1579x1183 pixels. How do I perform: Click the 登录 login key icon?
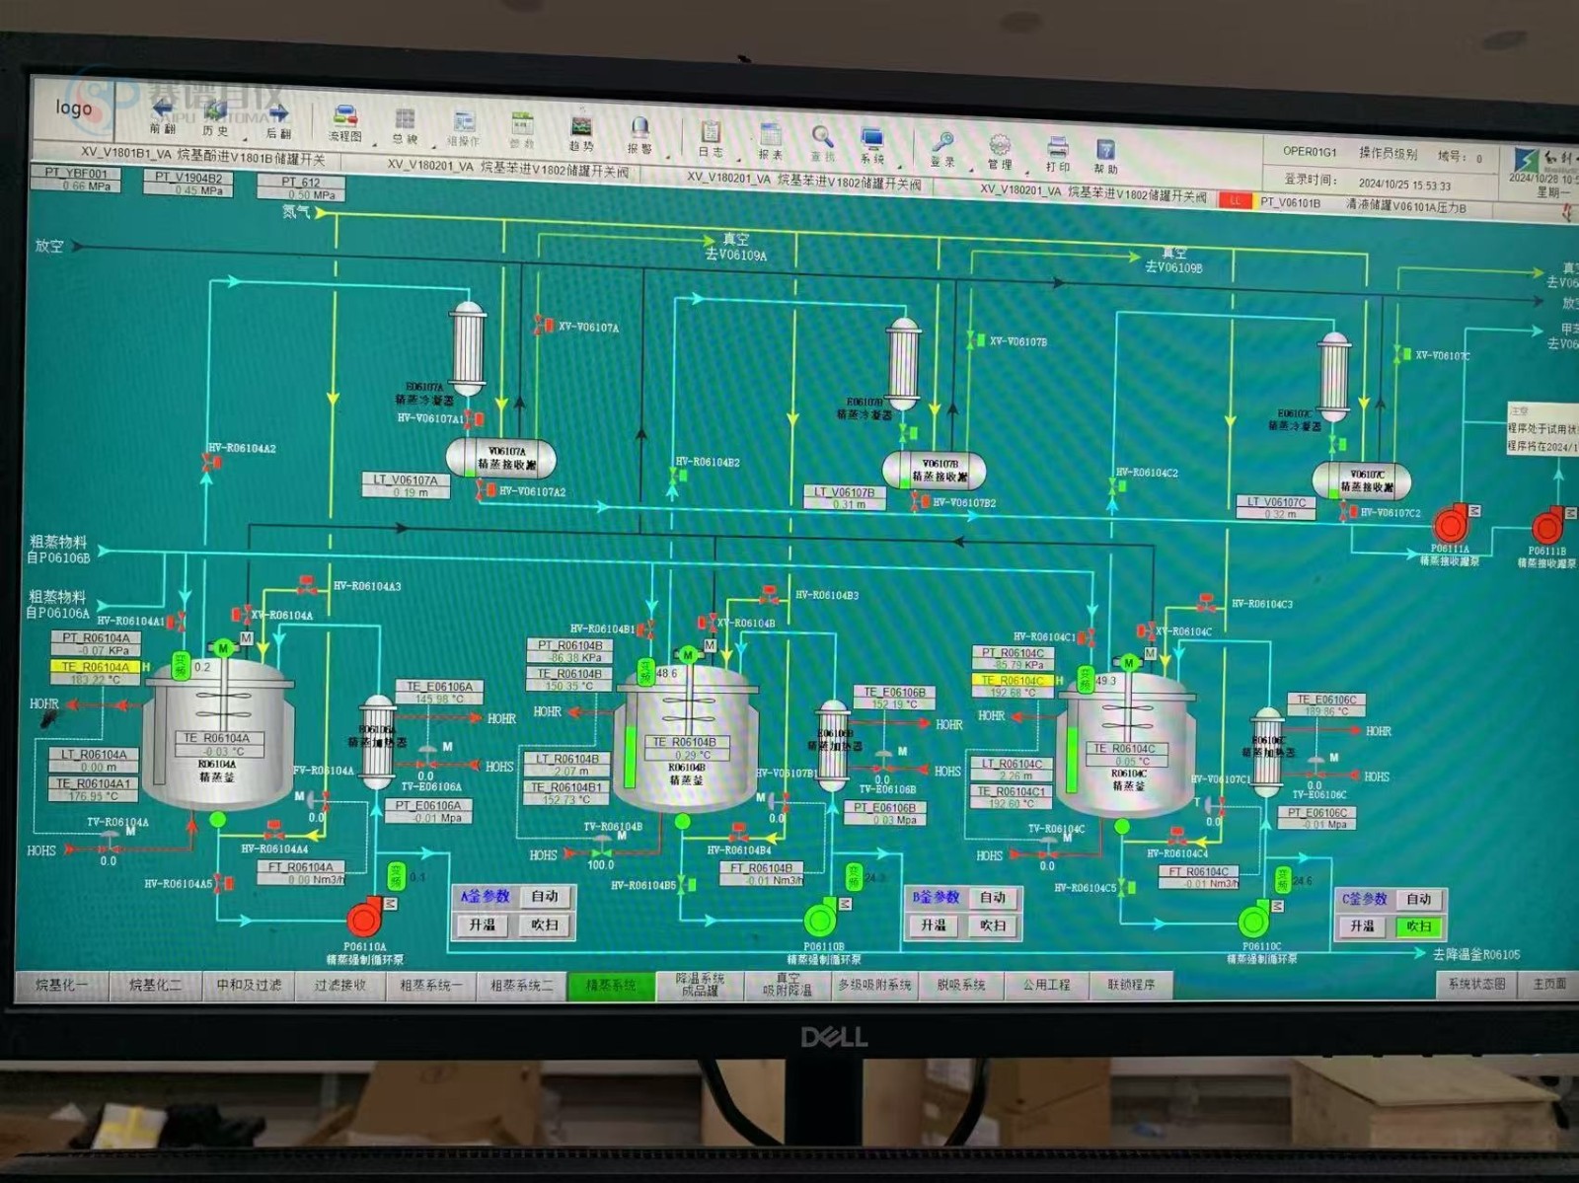[x=942, y=141]
